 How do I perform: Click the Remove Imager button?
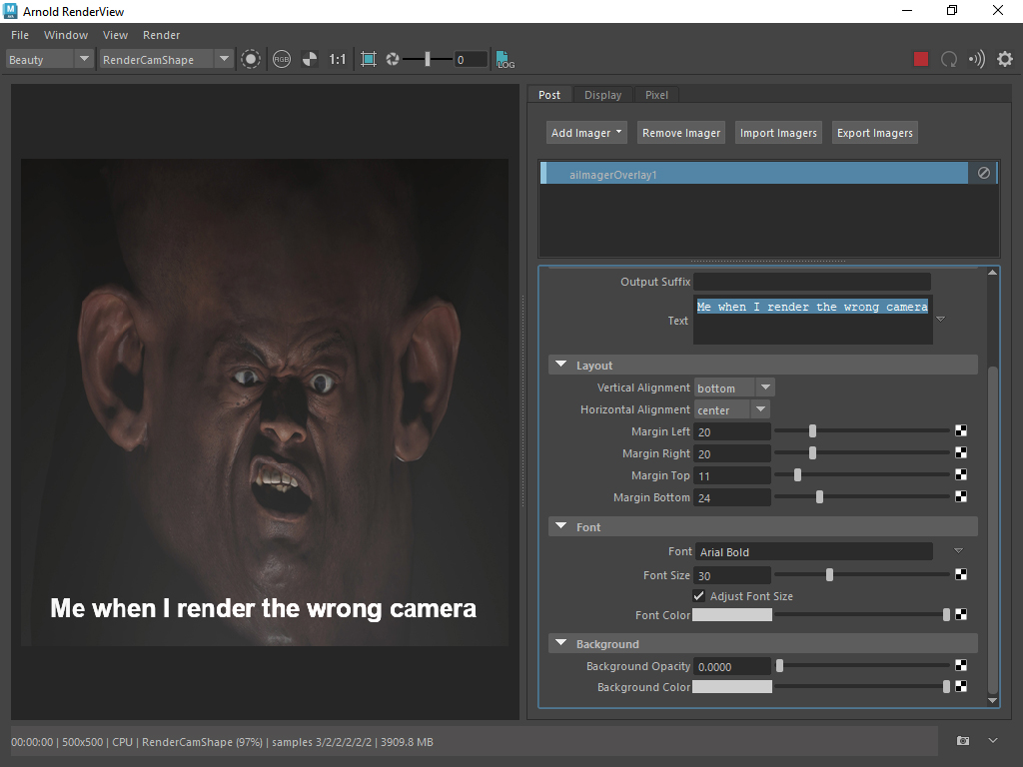[x=681, y=133]
